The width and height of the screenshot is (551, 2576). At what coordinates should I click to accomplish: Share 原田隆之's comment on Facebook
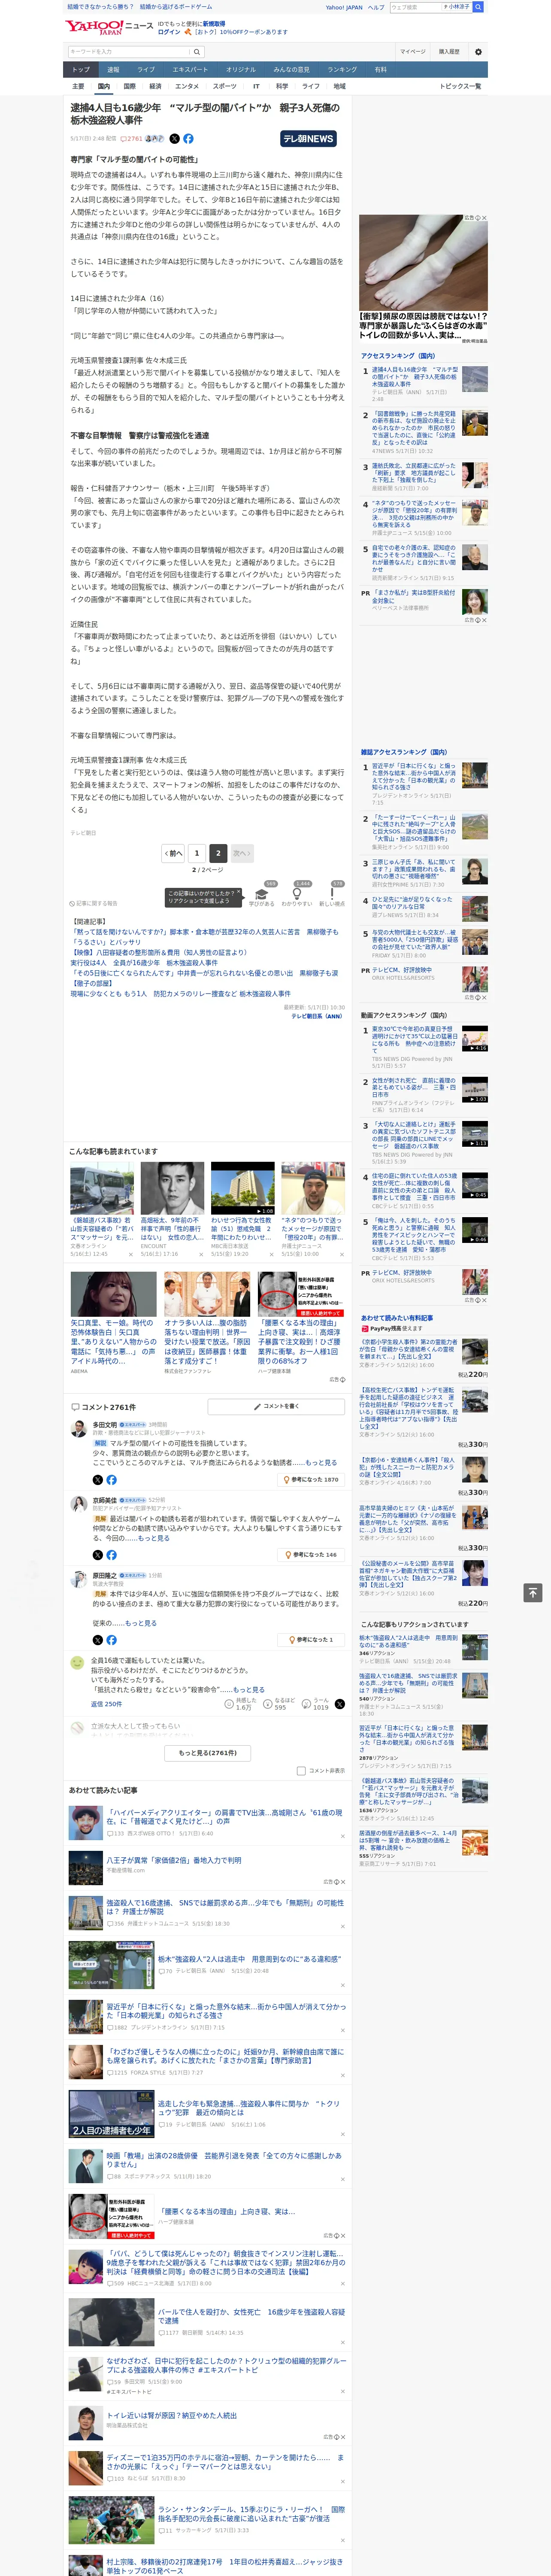(x=111, y=1639)
